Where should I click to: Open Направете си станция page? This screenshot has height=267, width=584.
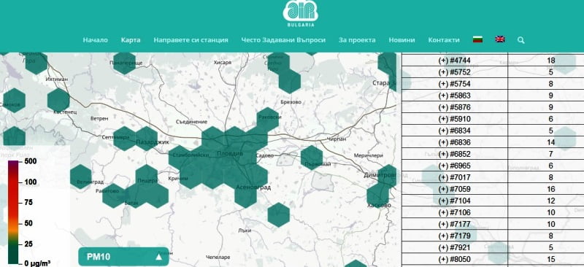pos(191,40)
